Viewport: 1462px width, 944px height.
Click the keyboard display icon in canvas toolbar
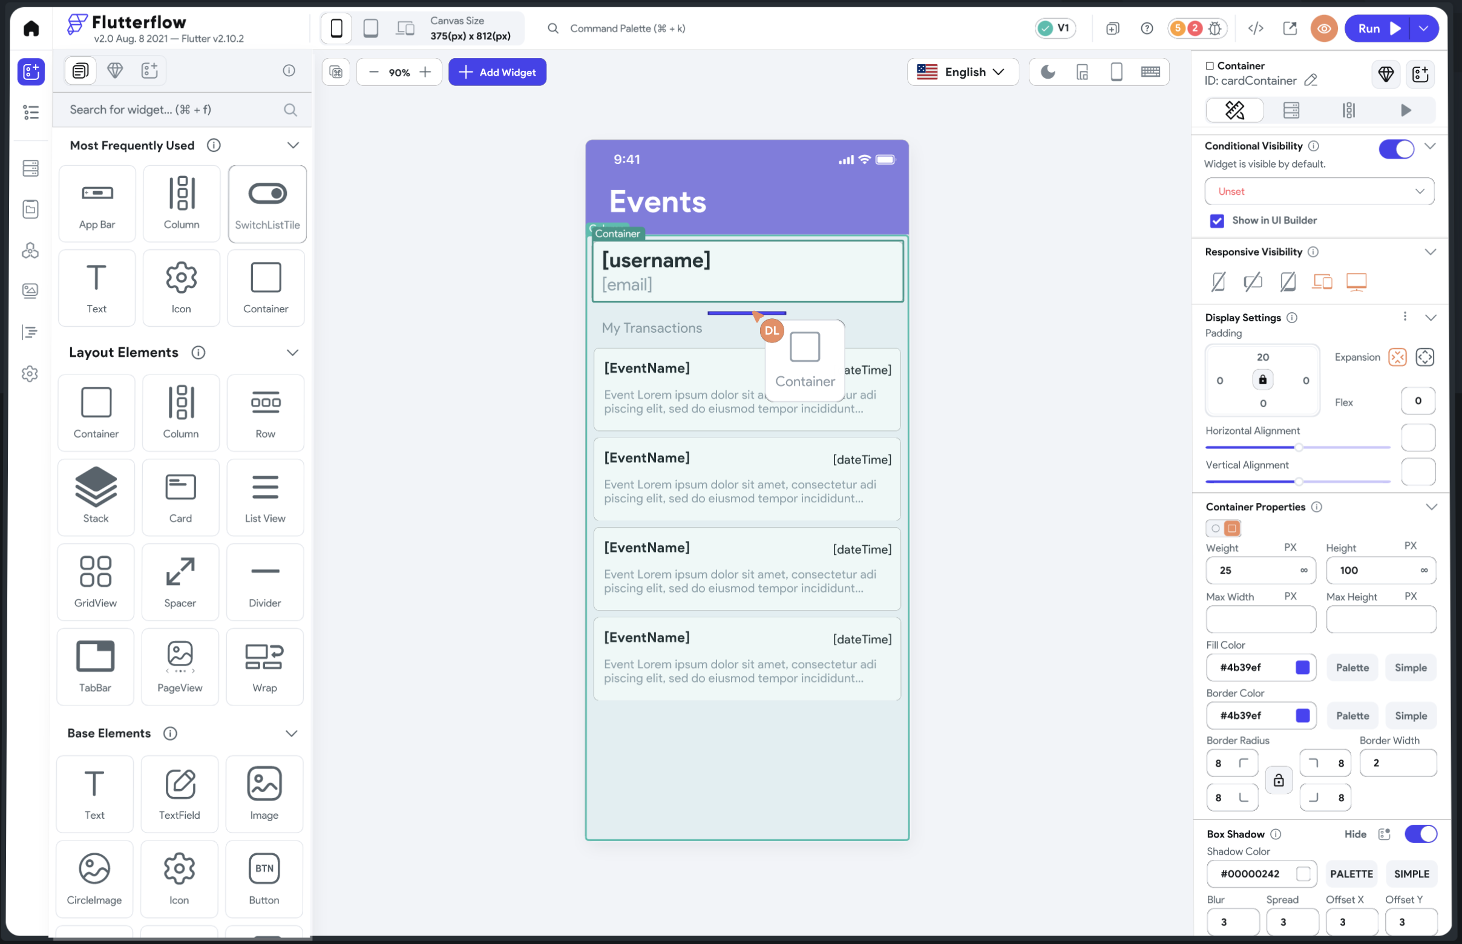point(1150,73)
